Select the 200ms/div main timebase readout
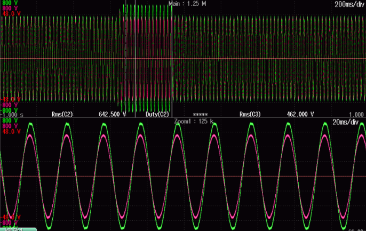 pos(348,4)
